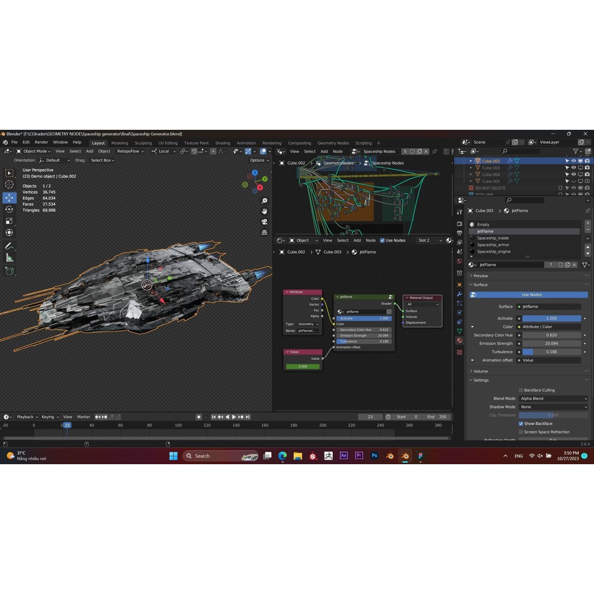This screenshot has width=594, height=594.
Task: Play the animation in timeline
Action: point(234,417)
